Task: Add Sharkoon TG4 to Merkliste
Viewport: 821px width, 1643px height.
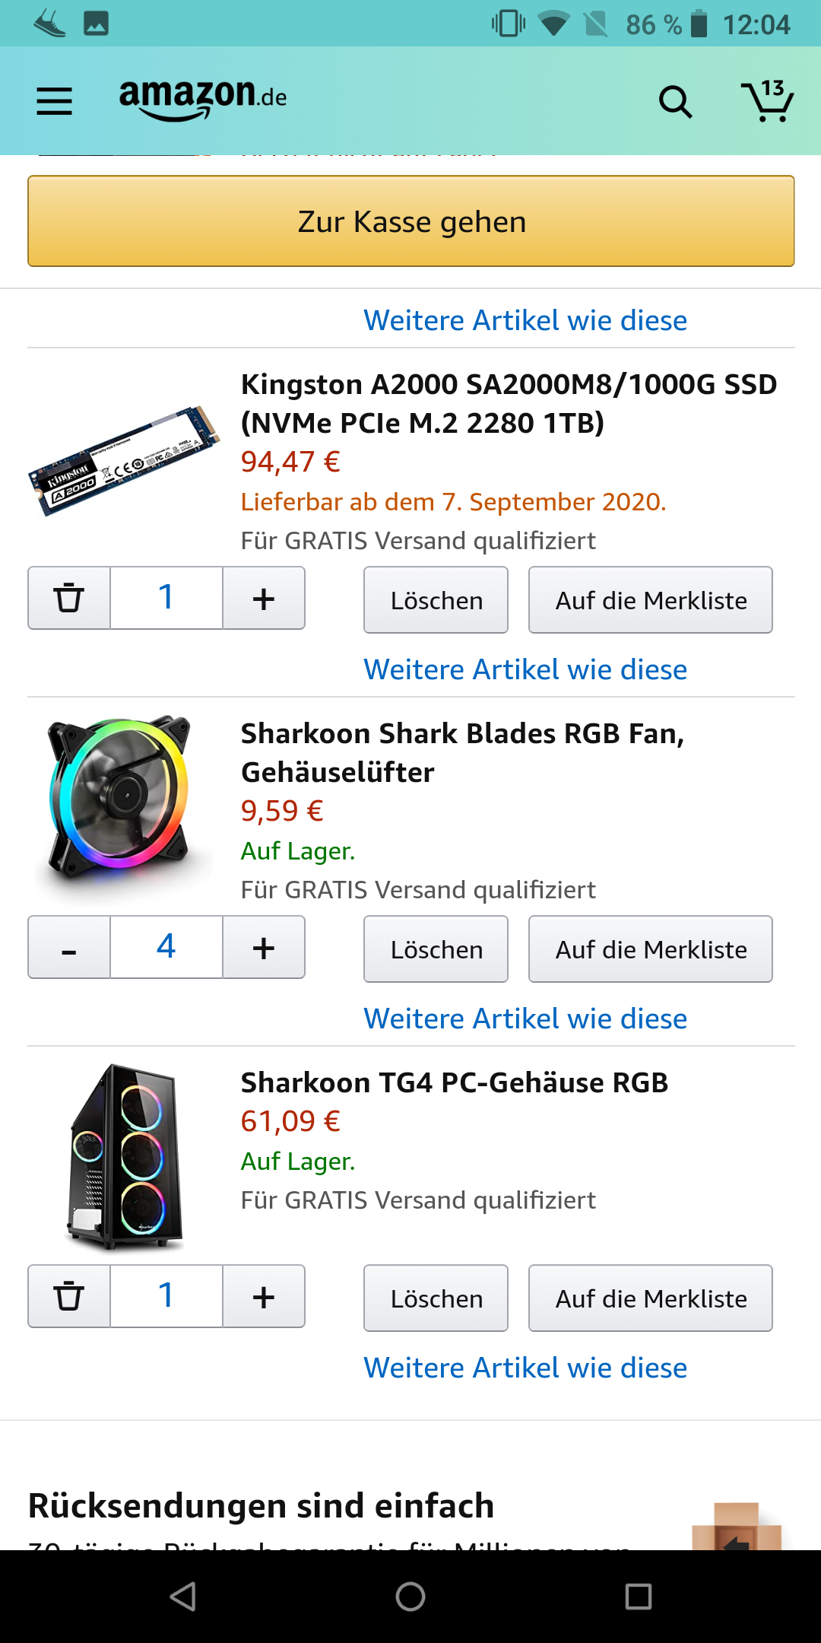Action: pyautogui.click(x=650, y=1298)
